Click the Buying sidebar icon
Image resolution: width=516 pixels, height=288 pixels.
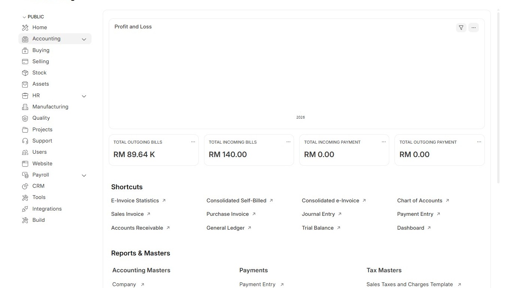coord(25,50)
